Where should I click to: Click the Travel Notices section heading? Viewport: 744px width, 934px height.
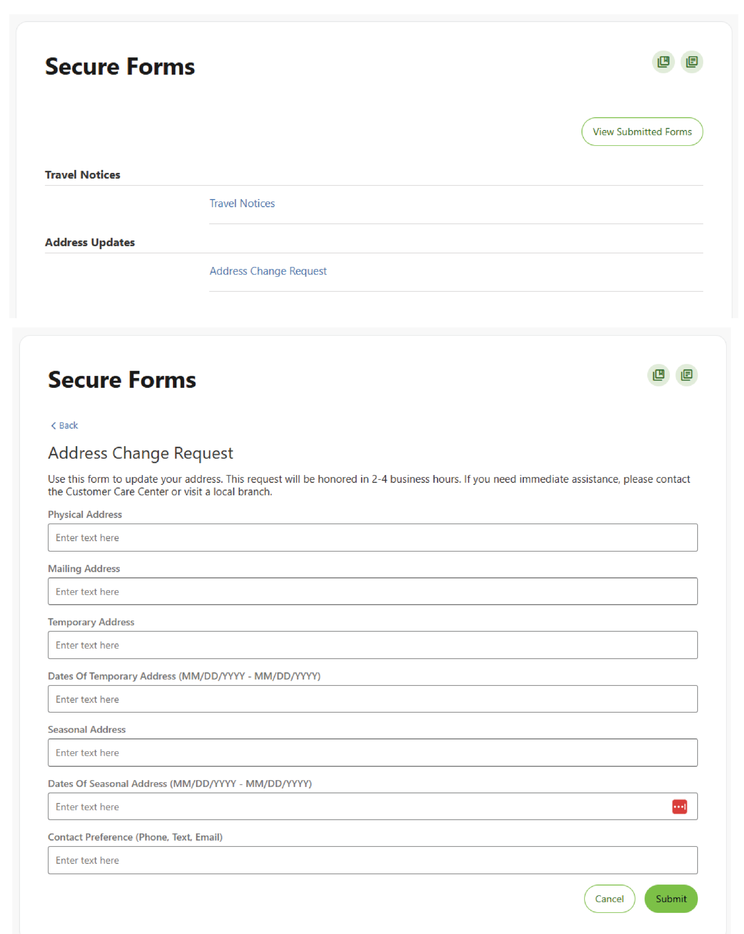83,175
